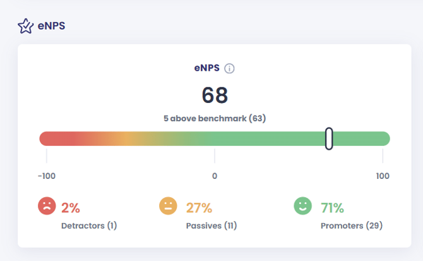Click the 71% promoters percentage
423x261 pixels.
[x=332, y=208]
